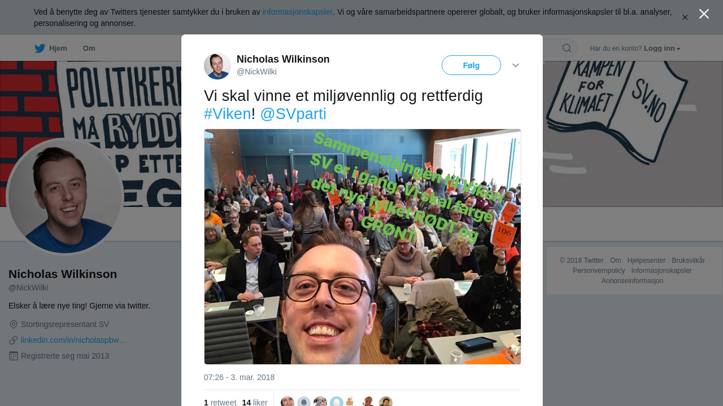Click the first liker's avatar

coord(288,401)
